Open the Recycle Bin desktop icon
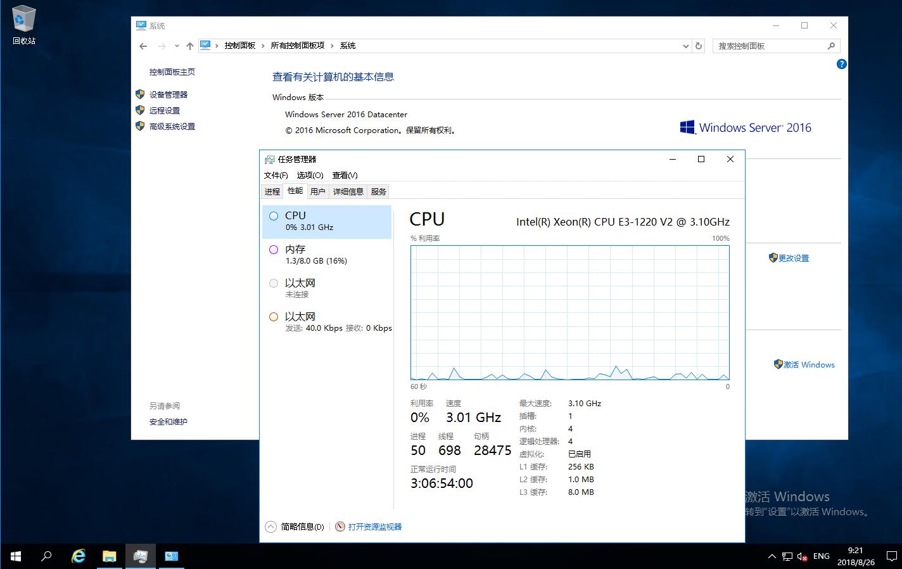This screenshot has width=902, height=569. point(24,25)
